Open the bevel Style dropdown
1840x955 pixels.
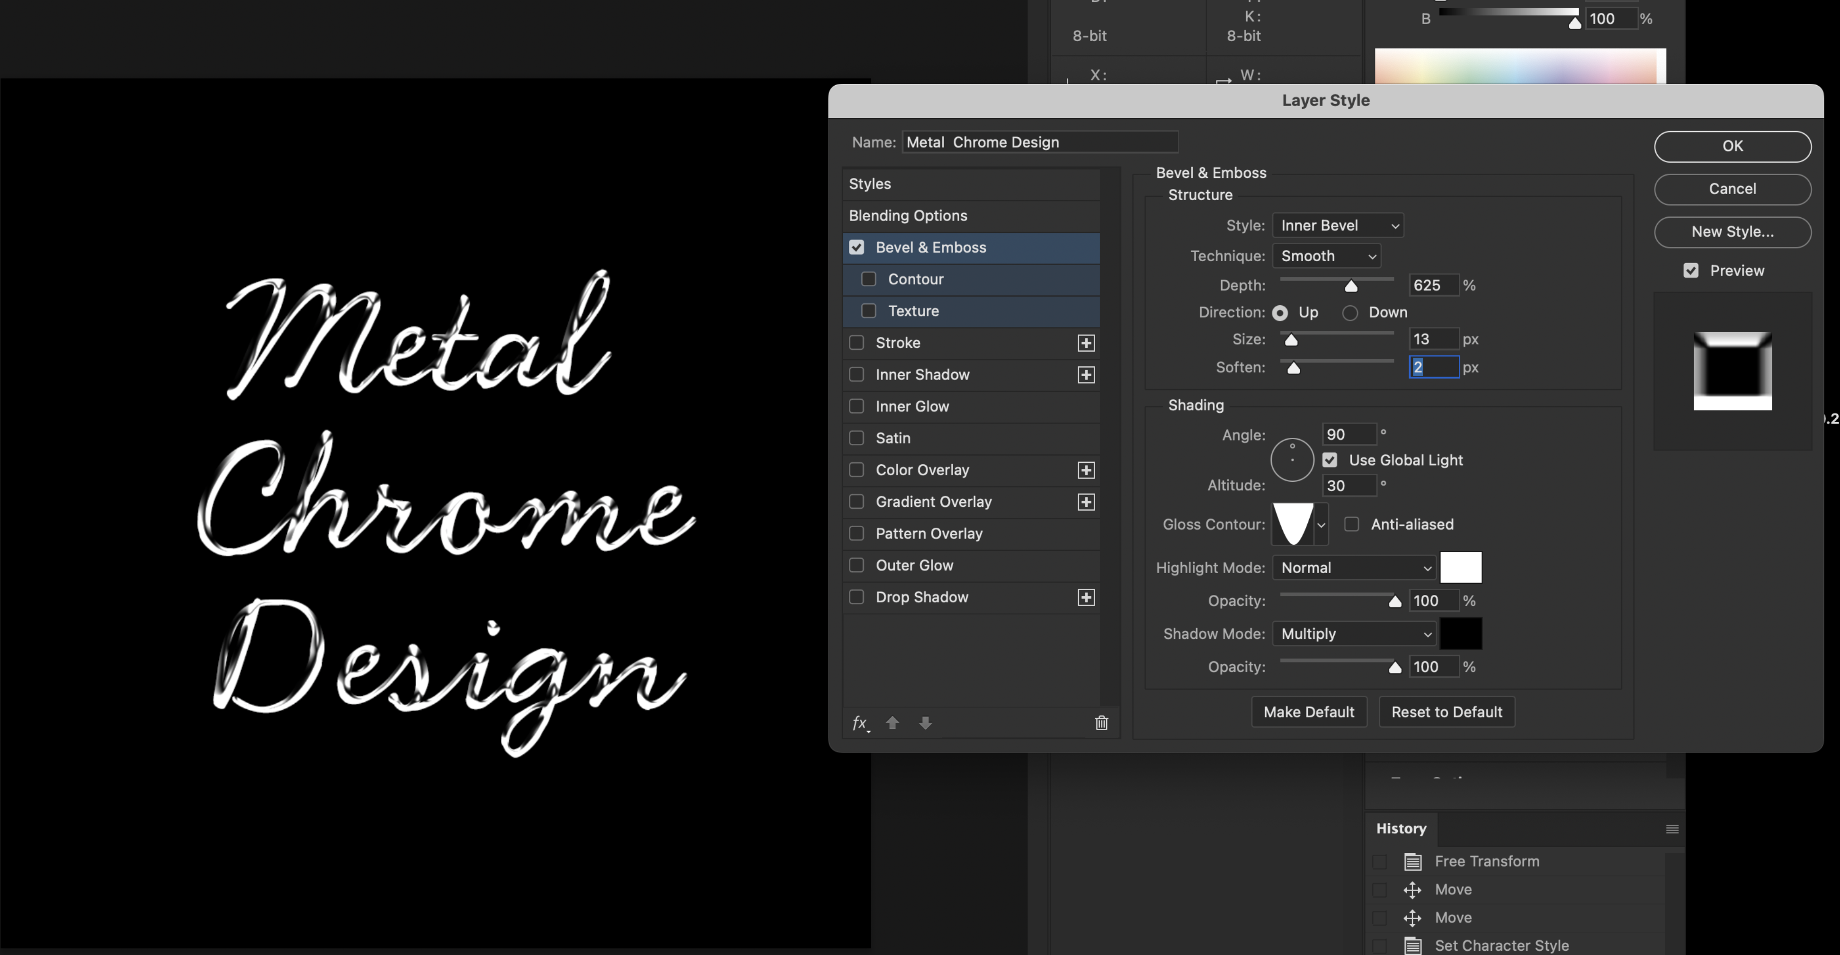pyautogui.click(x=1337, y=226)
